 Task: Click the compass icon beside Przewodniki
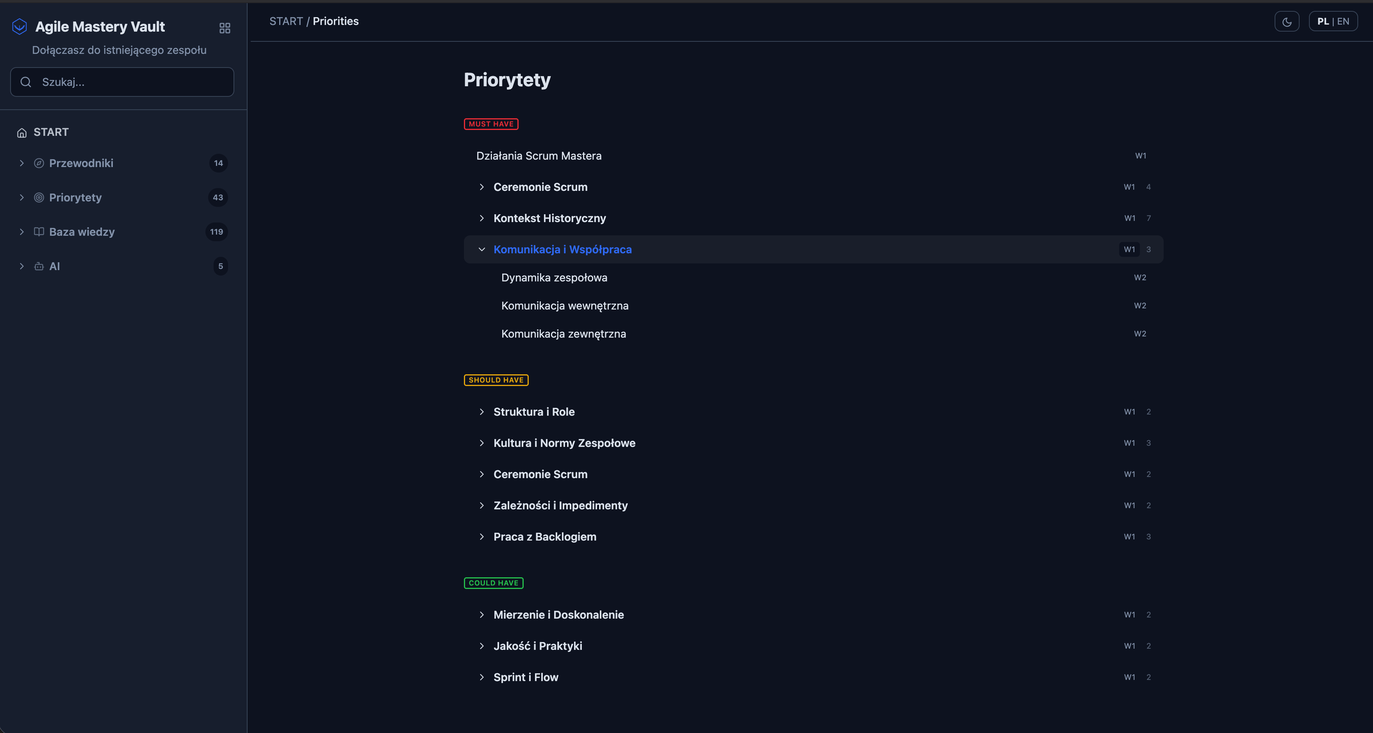(x=39, y=163)
